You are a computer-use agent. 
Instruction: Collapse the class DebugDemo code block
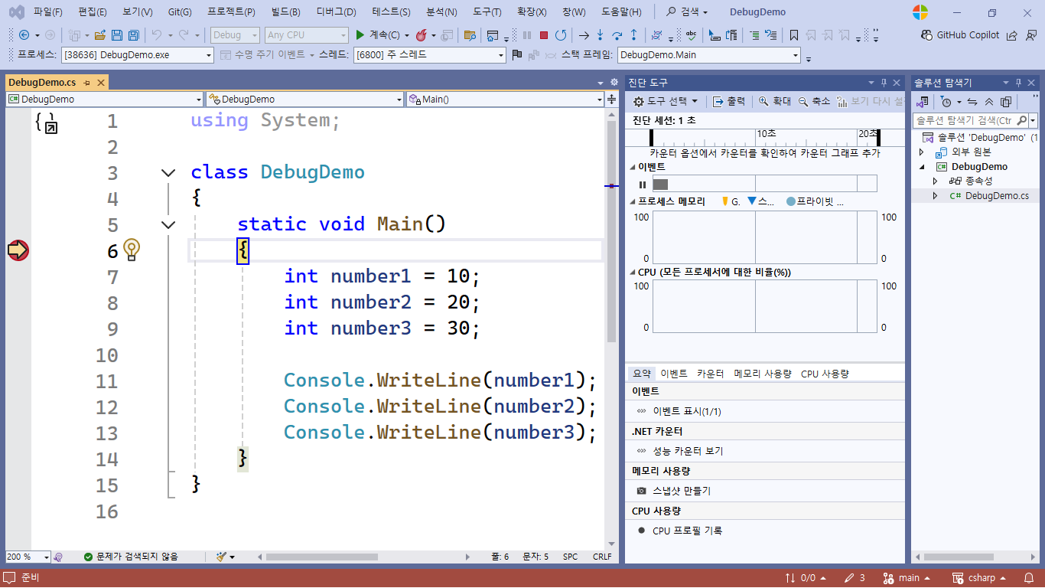click(x=168, y=173)
